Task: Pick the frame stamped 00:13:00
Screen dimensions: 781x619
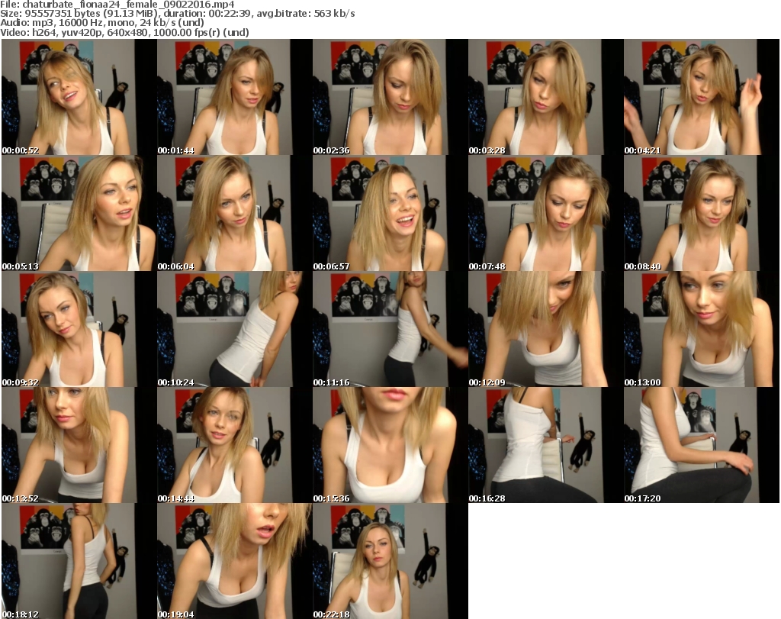Action: [x=702, y=330]
